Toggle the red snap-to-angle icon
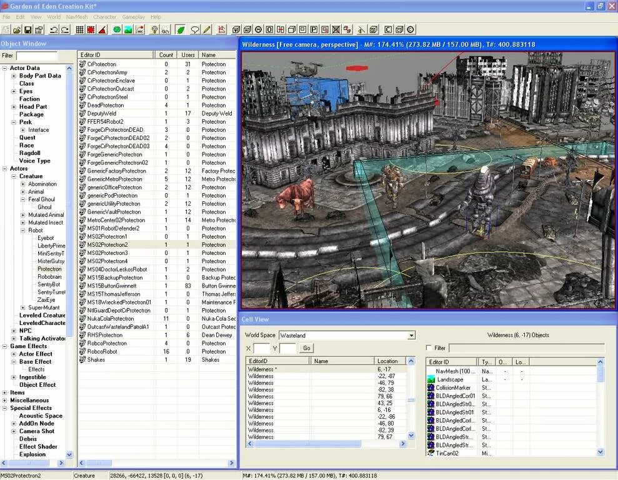 (91, 29)
